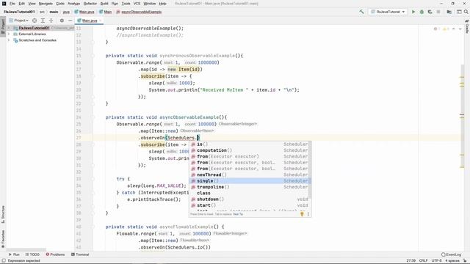Click asyncObservableExample breadcrumb in navigation bar

pyautogui.click(x=139, y=12)
